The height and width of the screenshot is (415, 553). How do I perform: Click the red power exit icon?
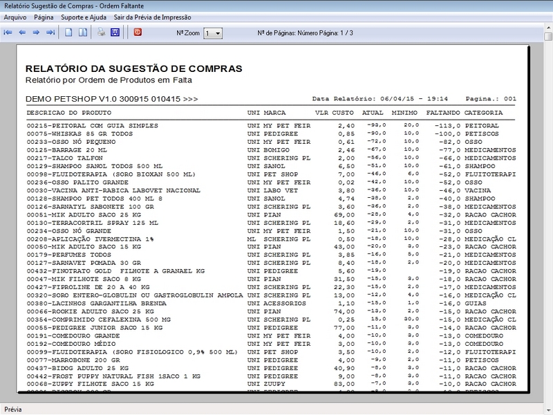coord(138,32)
